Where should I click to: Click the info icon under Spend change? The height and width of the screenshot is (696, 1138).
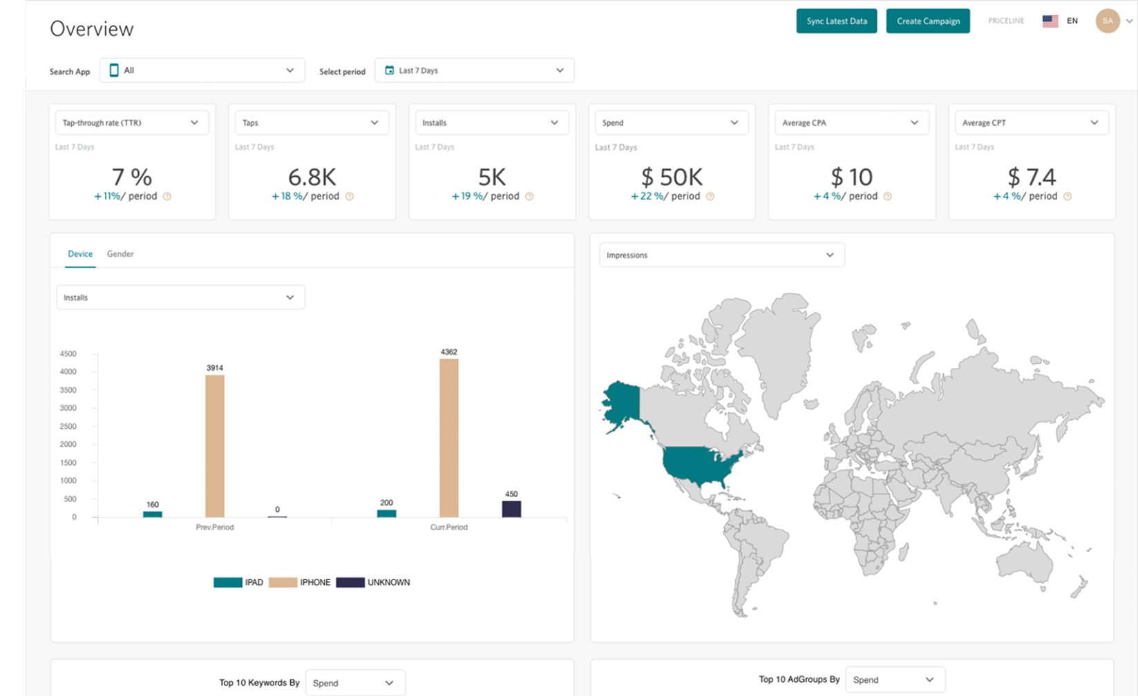(x=710, y=197)
